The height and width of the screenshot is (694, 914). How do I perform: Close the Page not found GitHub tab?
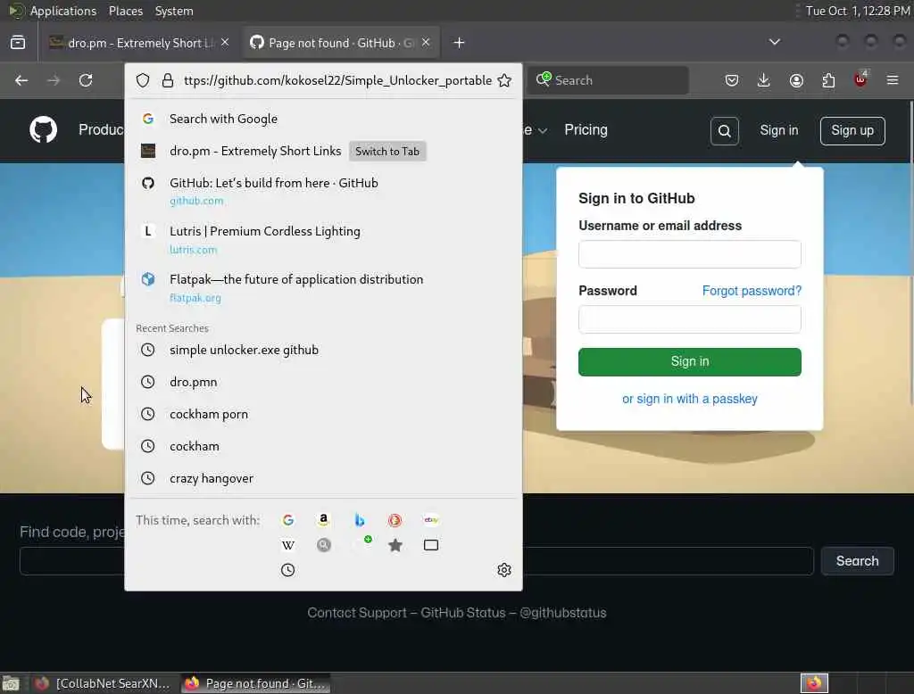[x=426, y=42]
